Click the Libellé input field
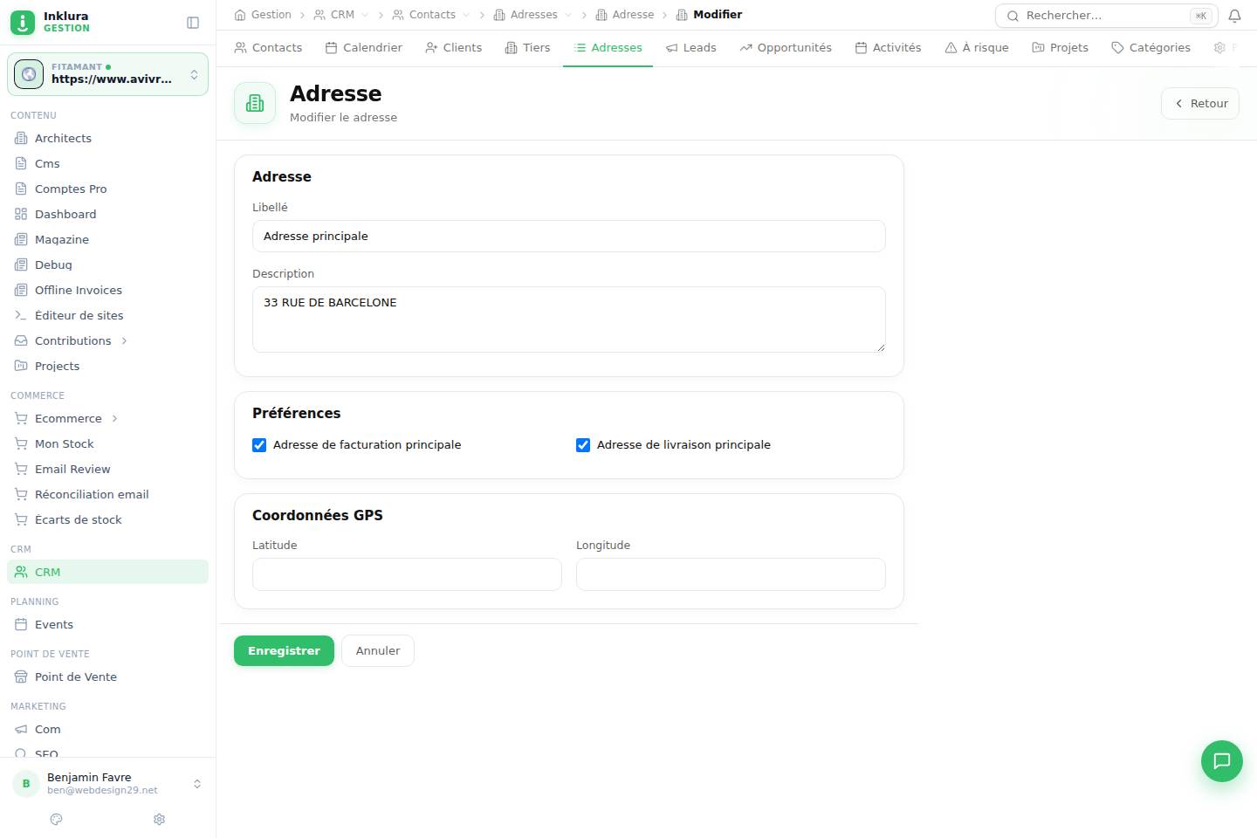Image resolution: width=1257 pixels, height=838 pixels. click(569, 237)
